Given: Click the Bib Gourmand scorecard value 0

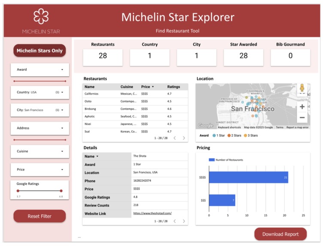Looking at the screenshot, I should [x=291, y=56].
